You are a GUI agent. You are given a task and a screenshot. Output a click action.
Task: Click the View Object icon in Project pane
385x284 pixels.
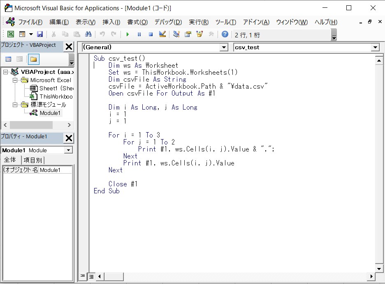tap(20, 59)
